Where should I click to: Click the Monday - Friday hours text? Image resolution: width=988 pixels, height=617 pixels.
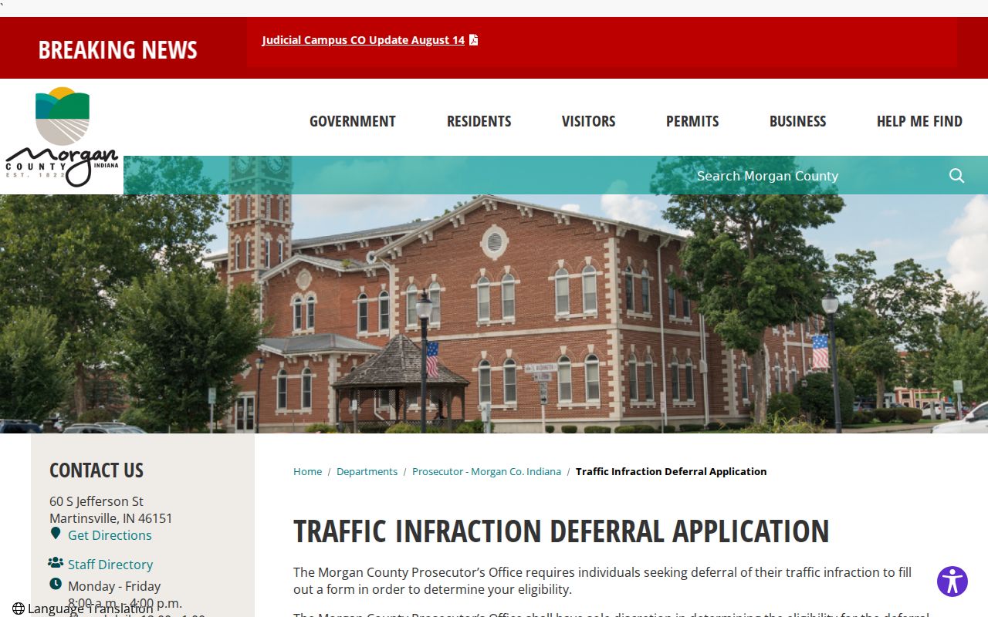click(114, 586)
